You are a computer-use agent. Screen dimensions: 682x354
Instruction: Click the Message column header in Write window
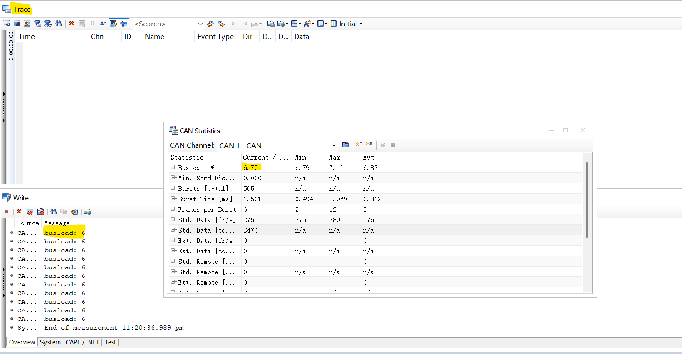pos(57,223)
